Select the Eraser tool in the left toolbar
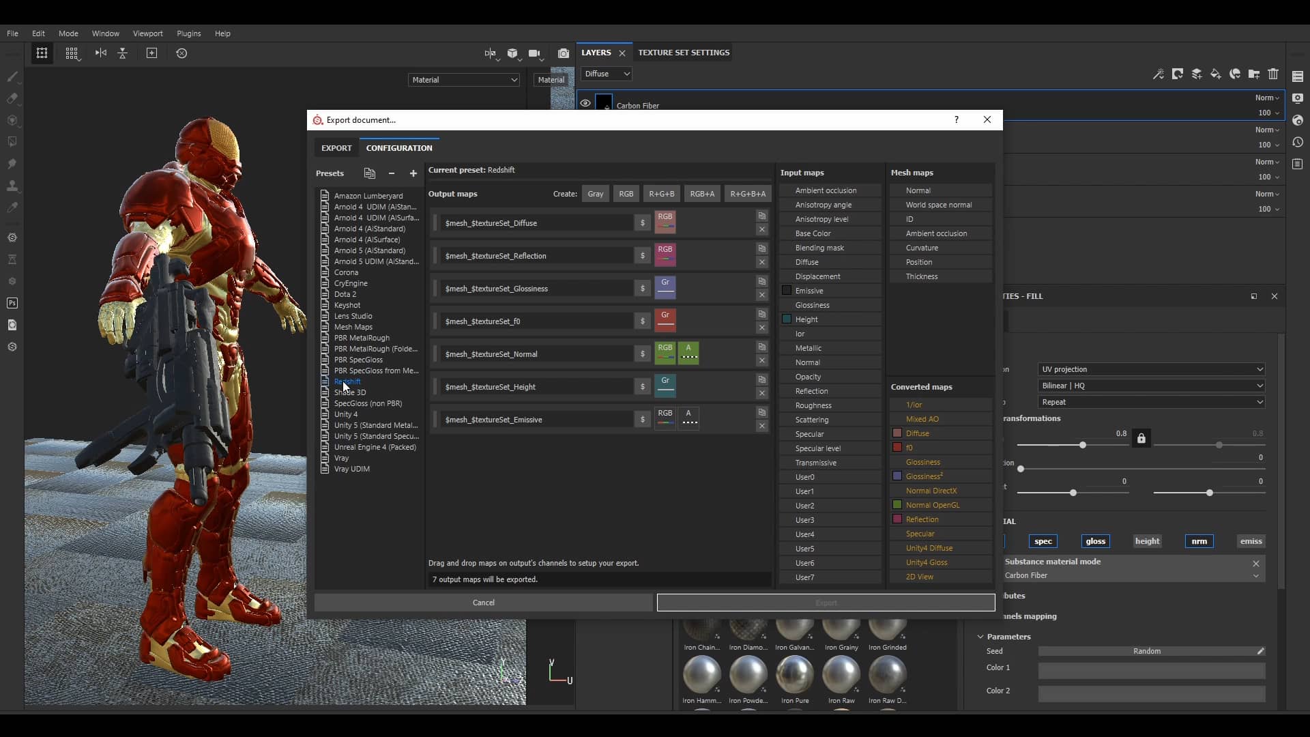1310x737 pixels. (13, 98)
